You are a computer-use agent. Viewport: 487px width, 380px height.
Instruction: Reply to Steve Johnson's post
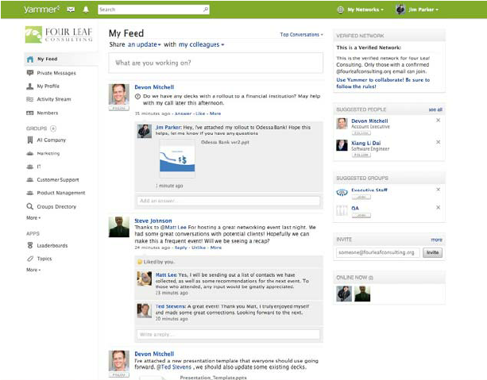[x=181, y=248]
